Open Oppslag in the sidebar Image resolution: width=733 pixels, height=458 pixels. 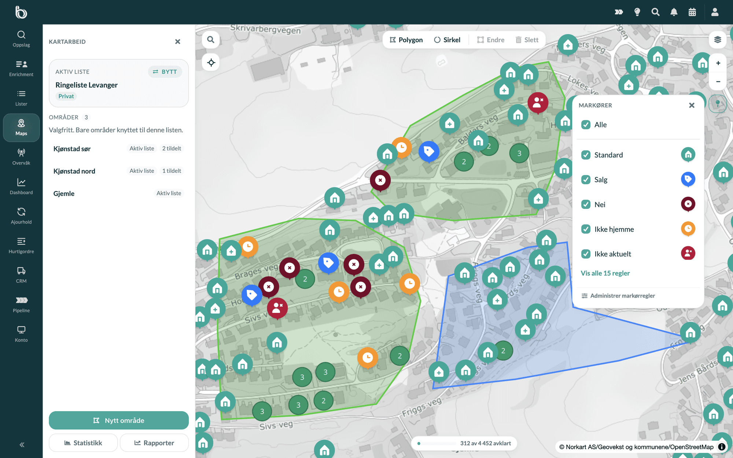click(x=21, y=39)
